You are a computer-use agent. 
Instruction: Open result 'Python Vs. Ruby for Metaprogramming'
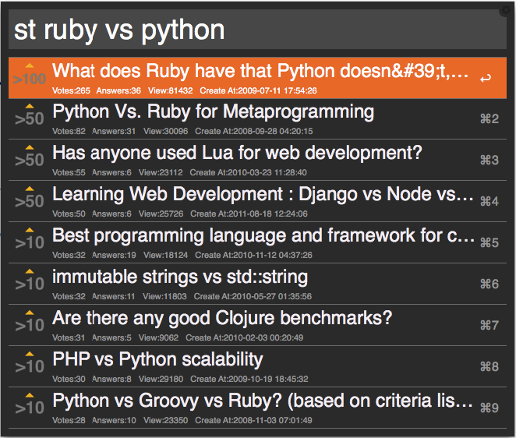257,118
